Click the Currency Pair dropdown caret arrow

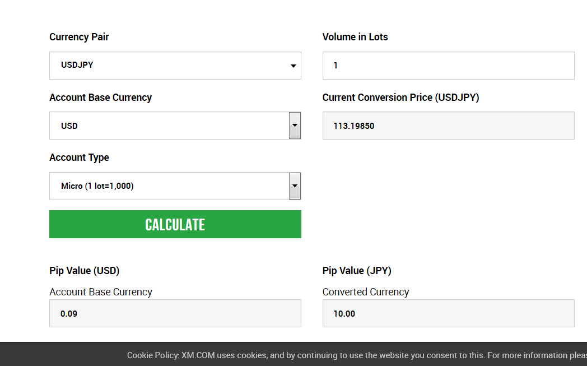[293, 66]
